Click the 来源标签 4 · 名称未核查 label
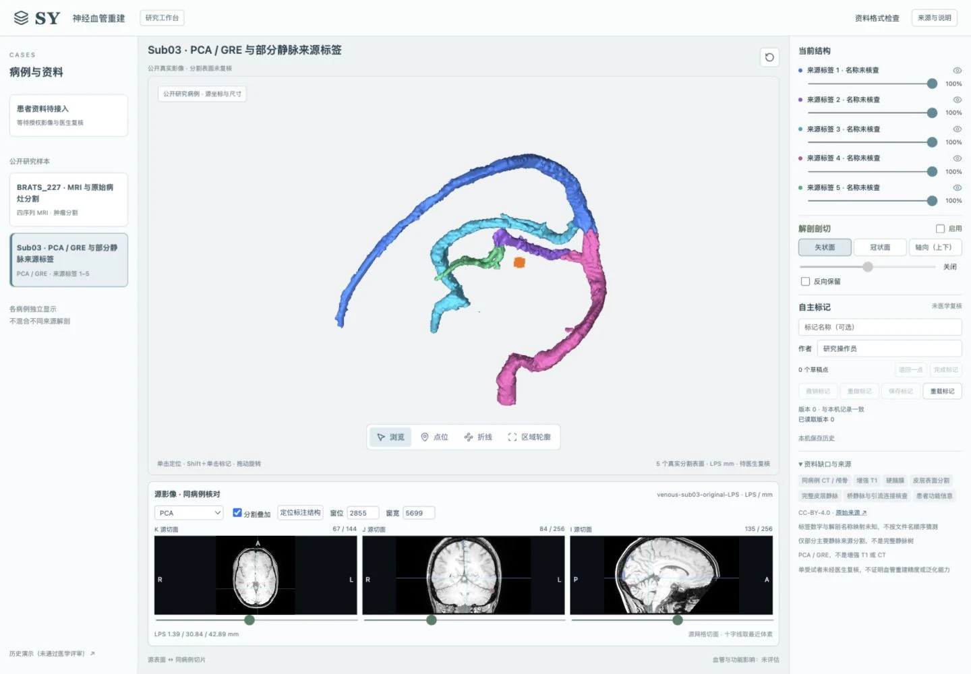The width and height of the screenshot is (971, 674). pos(844,158)
